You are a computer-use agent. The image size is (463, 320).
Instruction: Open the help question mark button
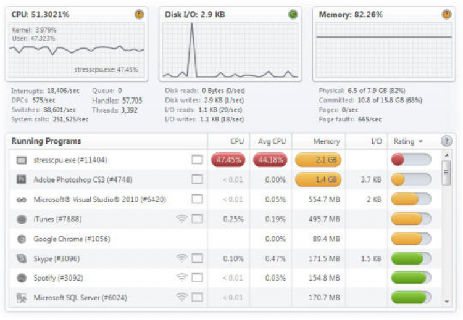446,141
